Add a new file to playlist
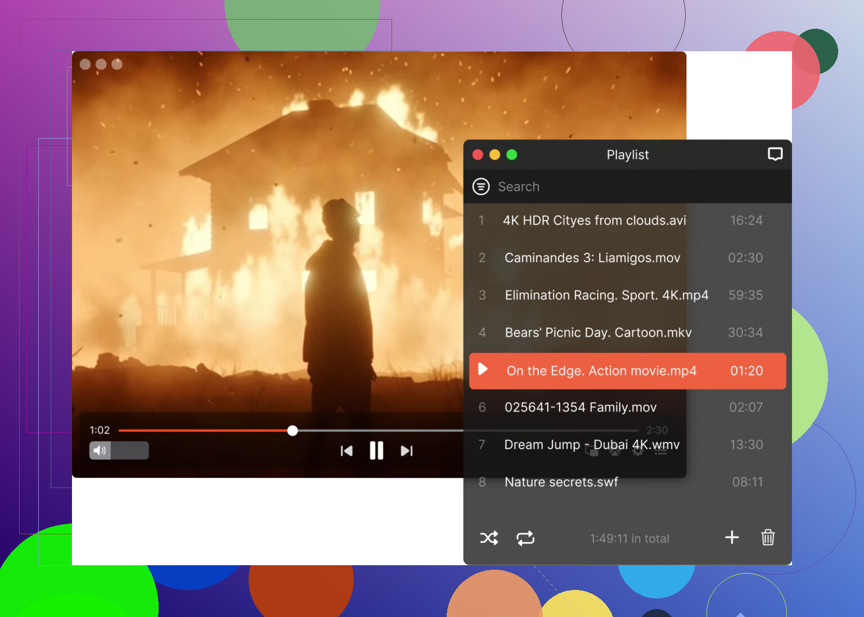Screen dimensions: 864x617 (x=732, y=538)
